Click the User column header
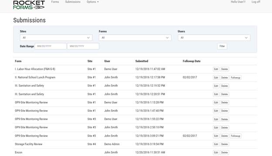272x156 pixels. pos(107,61)
